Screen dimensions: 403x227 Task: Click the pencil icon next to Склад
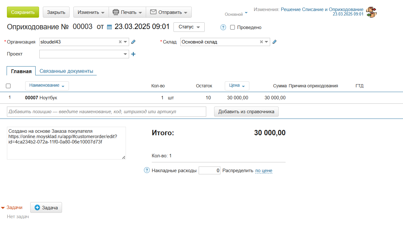pyautogui.click(x=274, y=42)
